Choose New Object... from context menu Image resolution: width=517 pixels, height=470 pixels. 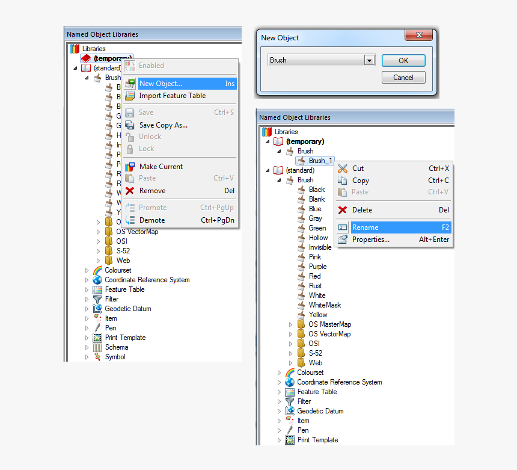[180, 84]
